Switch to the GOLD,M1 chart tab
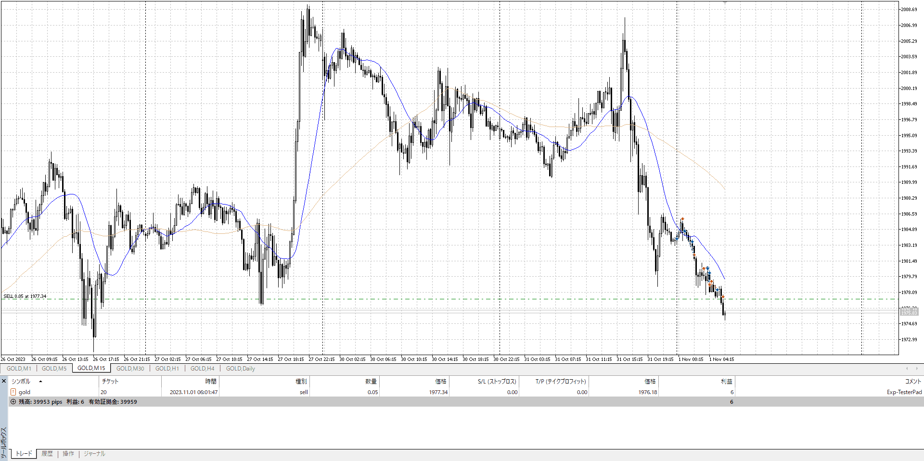This screenshot has height=461, width=924. click(x=19, y=369)
